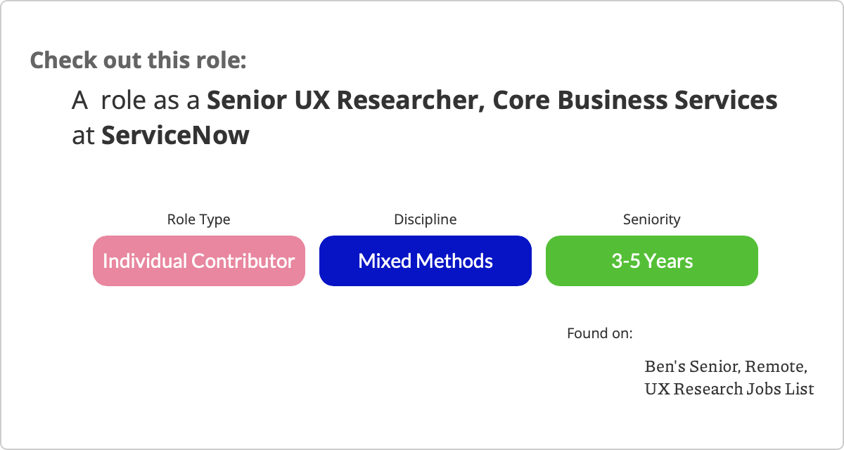Click the word 'Years' in the green pill
The height and width of the screenshot is (450, 844).
click(669, 261)
